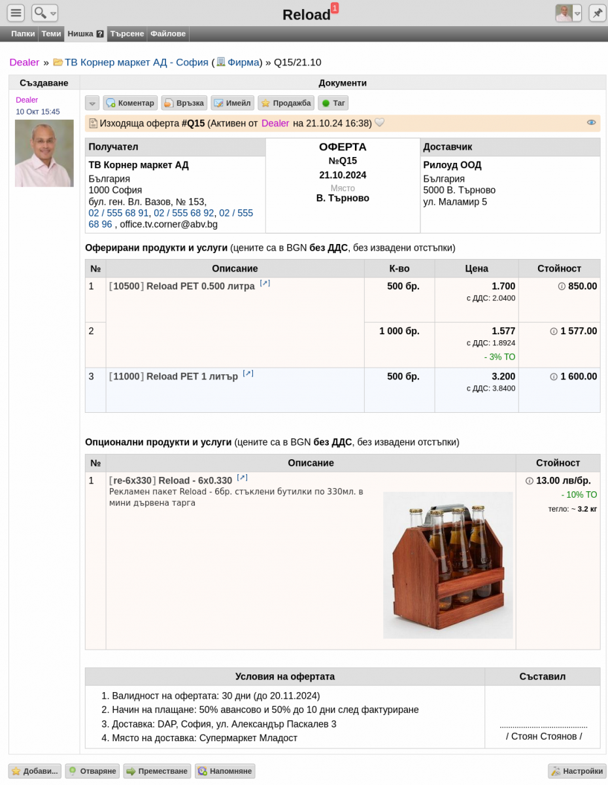This screenshot has height=785, width=608.
Task: Click the Начин на плащане condition line
Action: pos(265,710)
